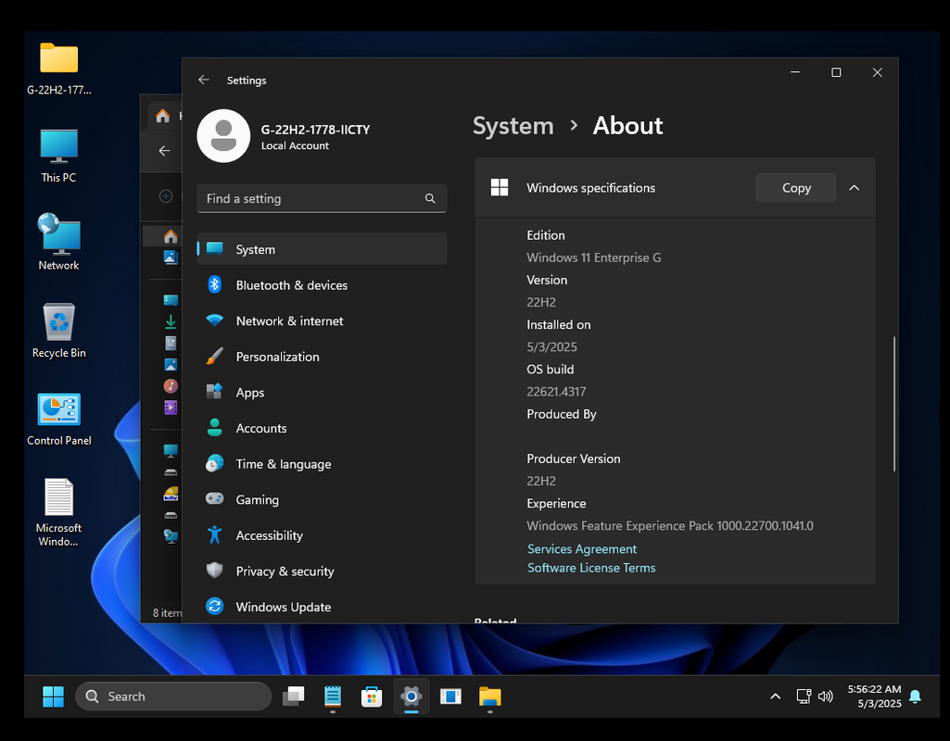The image size is (950, 741).
Task: Open Privacy & security settings
Action: click(285, 571)
